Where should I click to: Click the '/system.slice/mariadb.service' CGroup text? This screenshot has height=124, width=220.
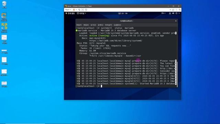(x=108, y=53)
